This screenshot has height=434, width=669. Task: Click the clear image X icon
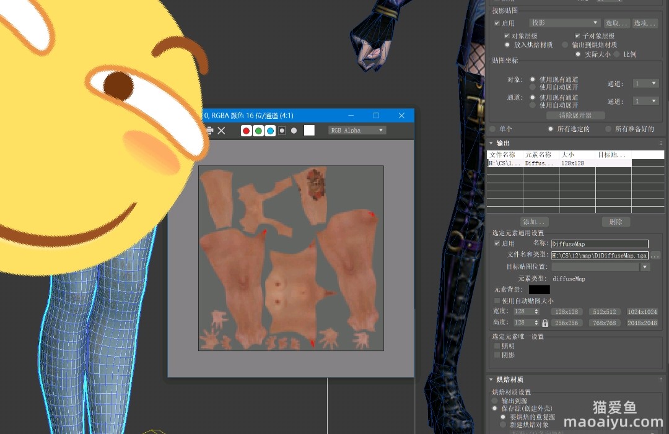pos(221,131)
